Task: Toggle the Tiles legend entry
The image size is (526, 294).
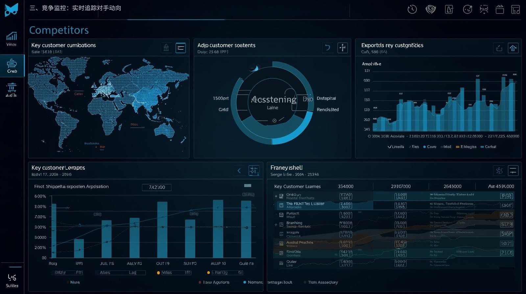Action: (413, 147)
